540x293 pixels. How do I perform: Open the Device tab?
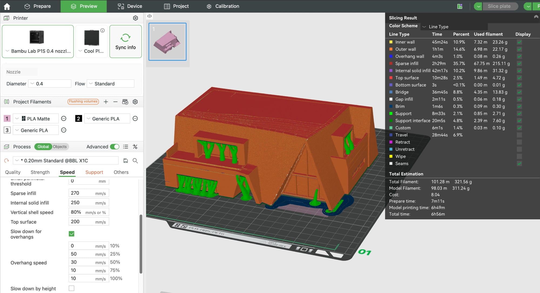coord(130,6)
